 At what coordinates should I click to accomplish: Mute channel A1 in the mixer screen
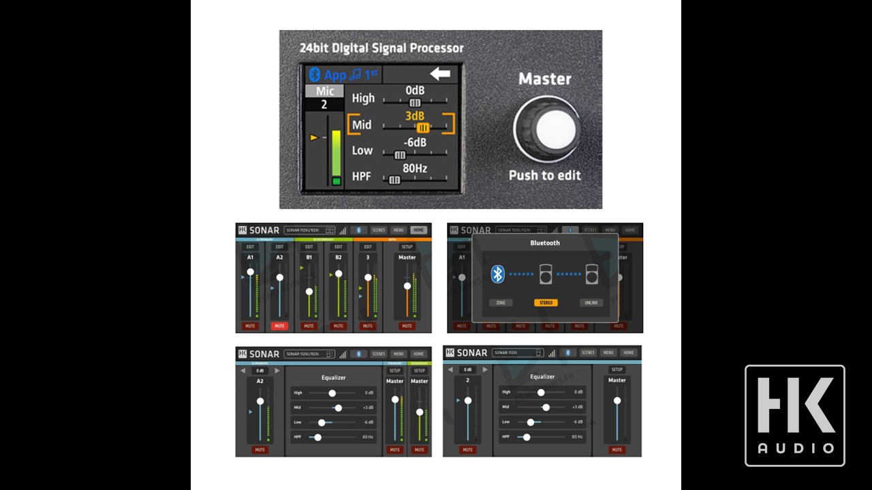[250, 326]
